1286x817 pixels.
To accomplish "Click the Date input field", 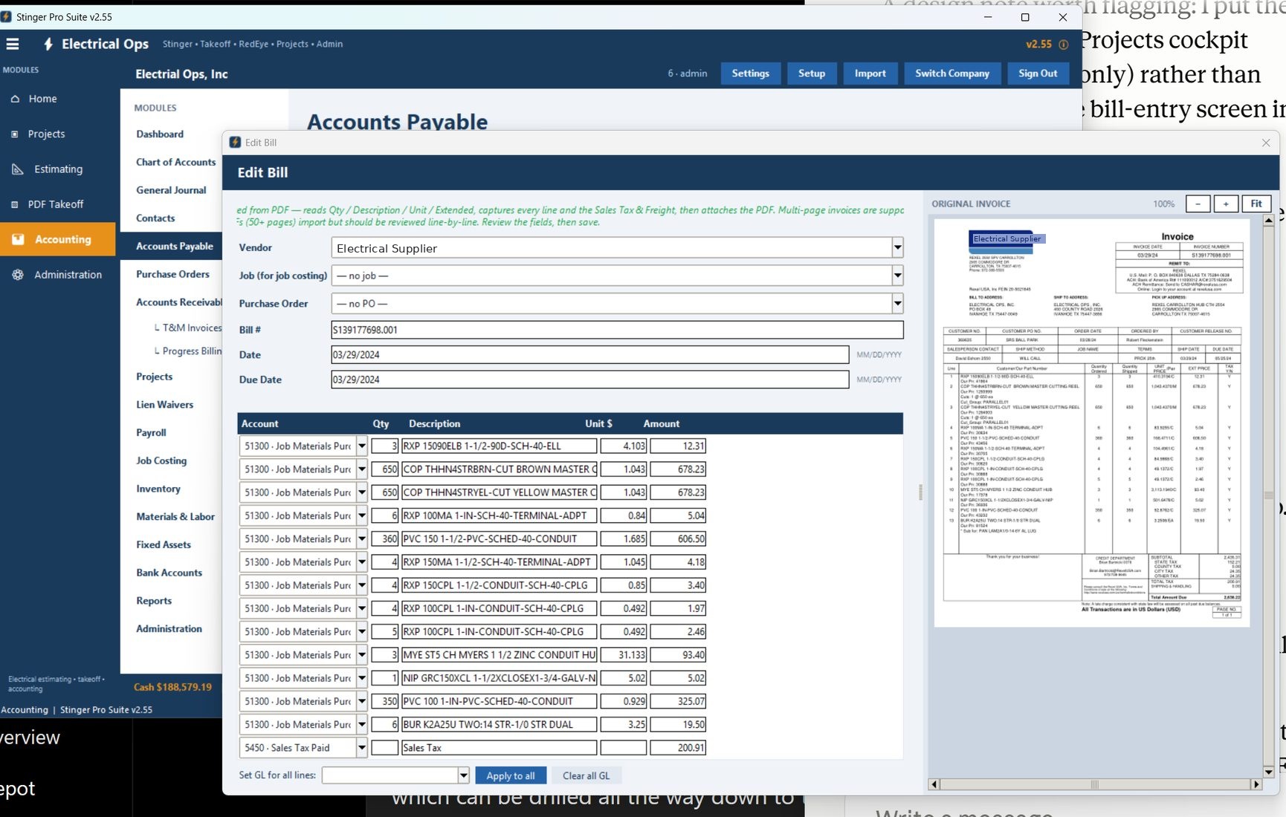I will click(x=589, y=355).
